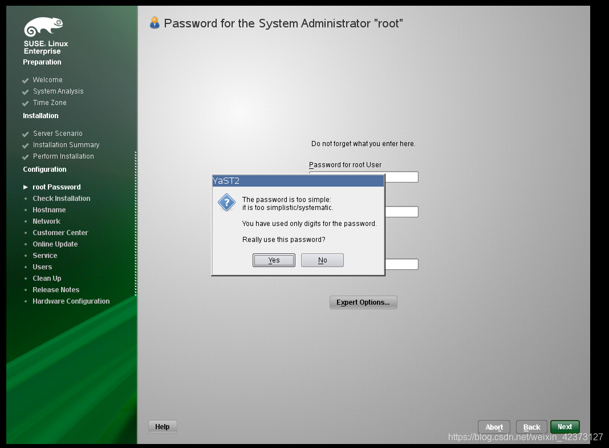Image resolution: width=609 pixels, height=448 pixels.
Task: Proceed with the Next button
Action: [565, 427]
